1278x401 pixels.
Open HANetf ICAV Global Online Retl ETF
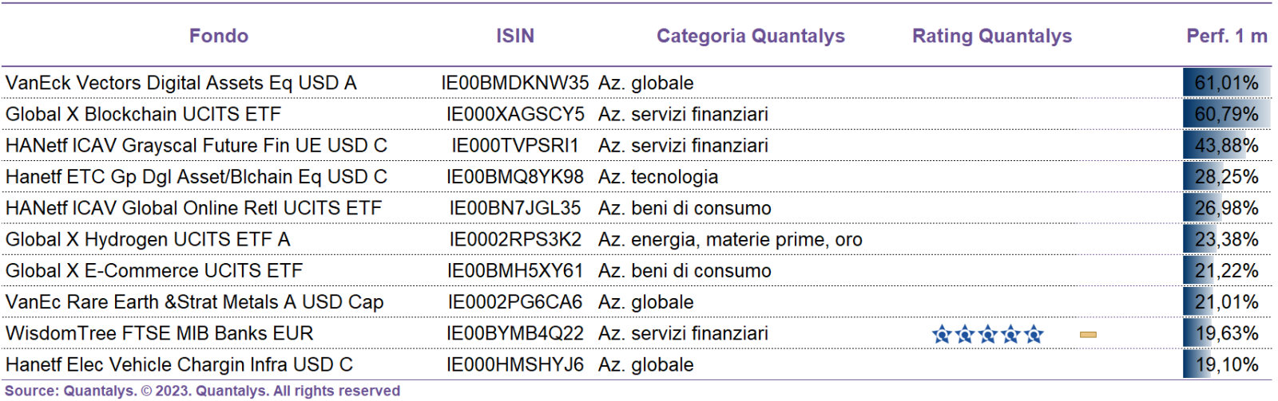click(194, 208)
